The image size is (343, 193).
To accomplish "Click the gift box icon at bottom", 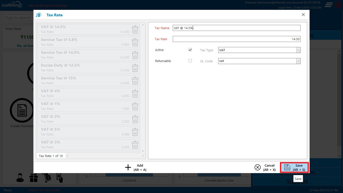I will [x=33, y=178].
